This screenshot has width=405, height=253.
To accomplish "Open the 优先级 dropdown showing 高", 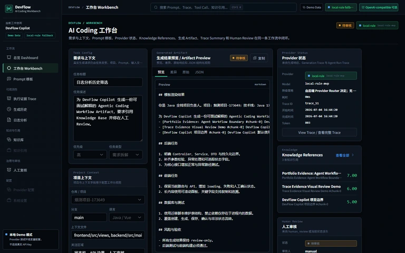I will click(x=90, y=154).
